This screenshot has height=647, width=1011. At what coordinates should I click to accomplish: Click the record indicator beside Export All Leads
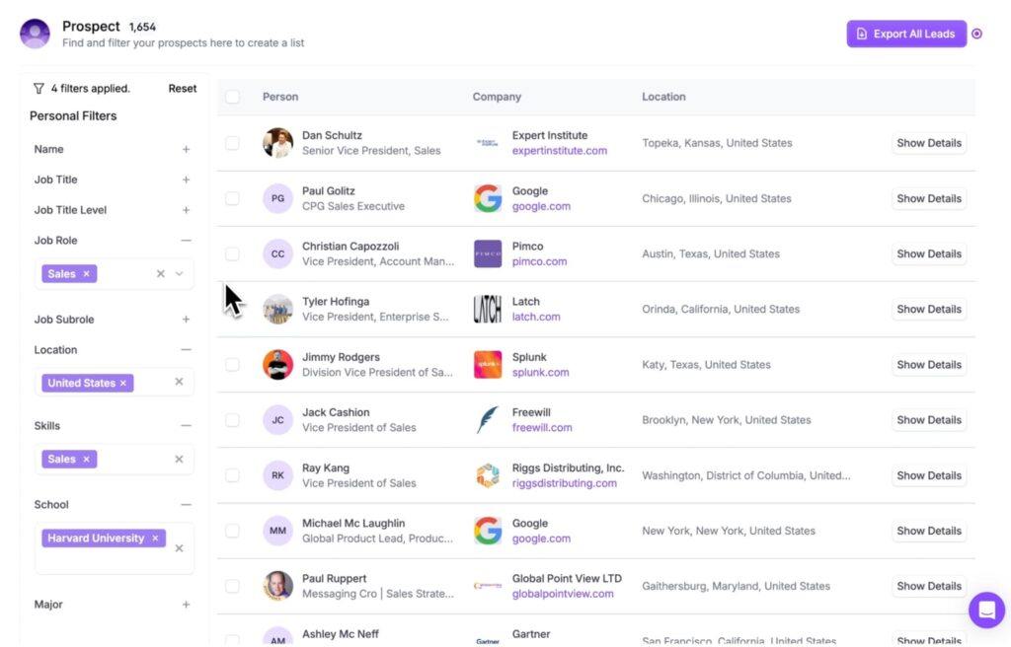976,34
